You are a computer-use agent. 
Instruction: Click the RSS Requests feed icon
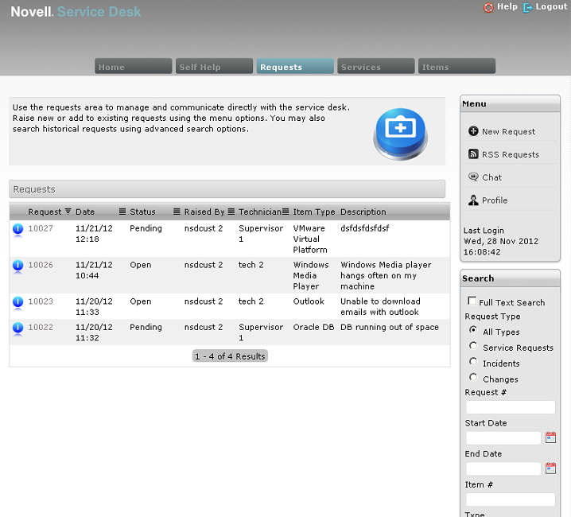(473, 154)
